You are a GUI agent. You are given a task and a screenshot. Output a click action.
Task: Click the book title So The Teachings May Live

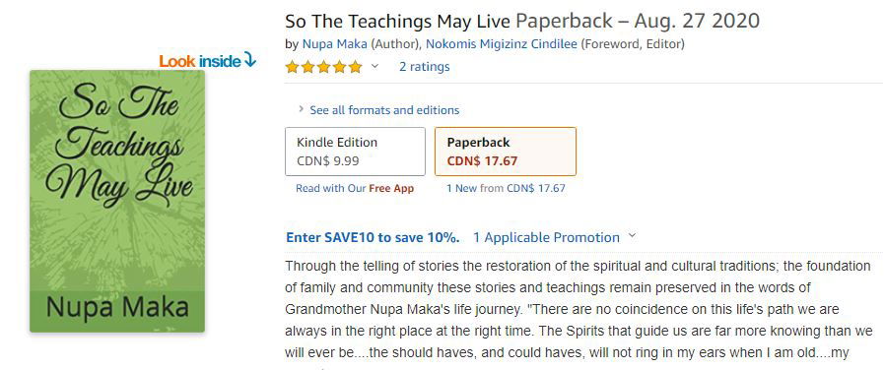pos(397,21)
